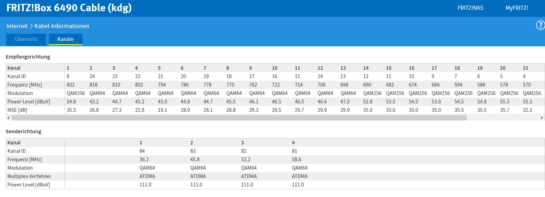Image resolution: width=545 pixels, height=197 pixels.
Task: Click the Kabel-Informationen breadcrumb entry
Action: 62,26
